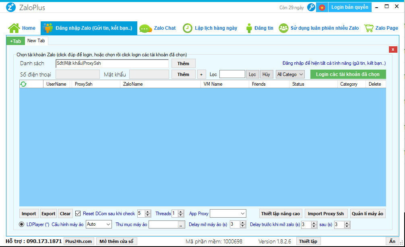
Task: Select the New Tab tab
Action: click(36, 41)
